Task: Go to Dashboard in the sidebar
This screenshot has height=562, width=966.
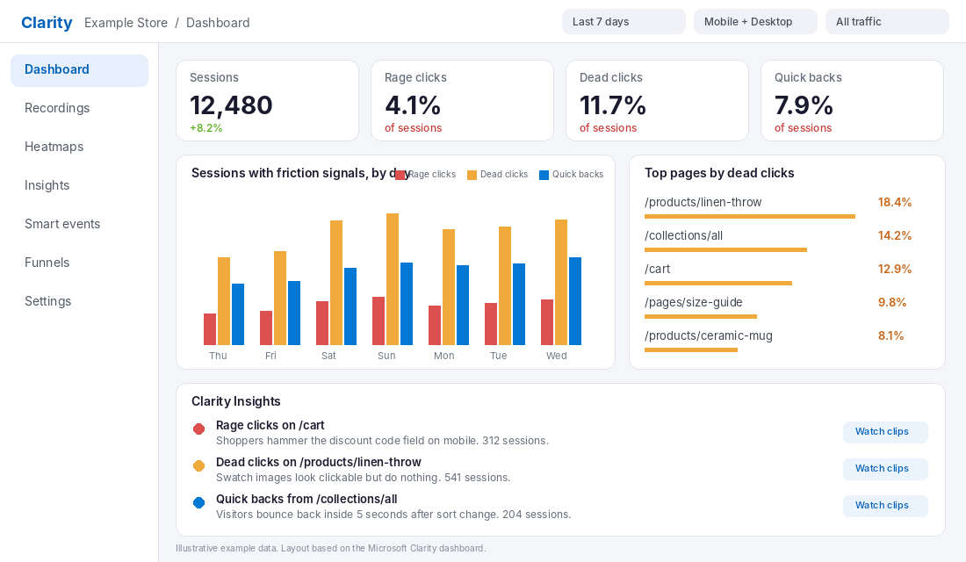Action: [x=79, y=69]
